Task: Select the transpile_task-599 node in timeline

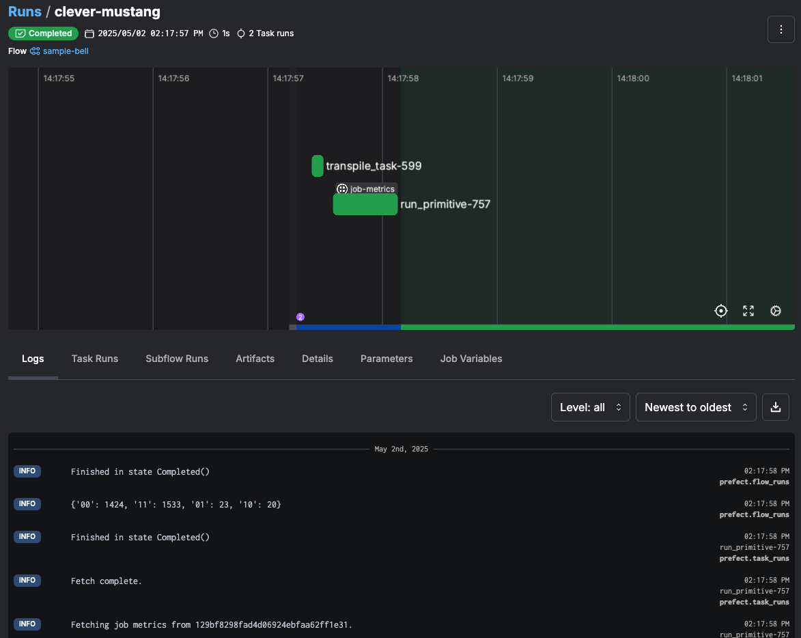Action: [x=318, y=166]
